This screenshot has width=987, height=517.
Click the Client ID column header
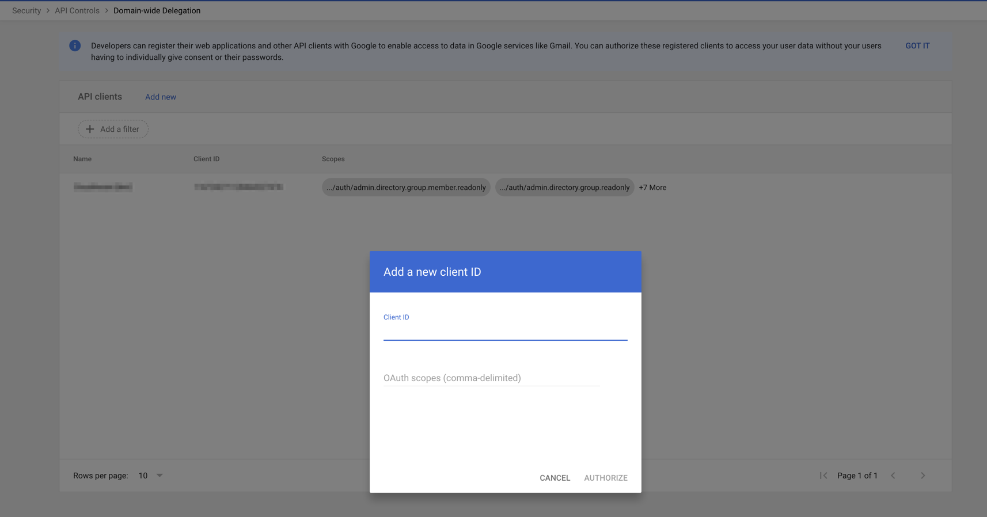(x=206, y=159)
